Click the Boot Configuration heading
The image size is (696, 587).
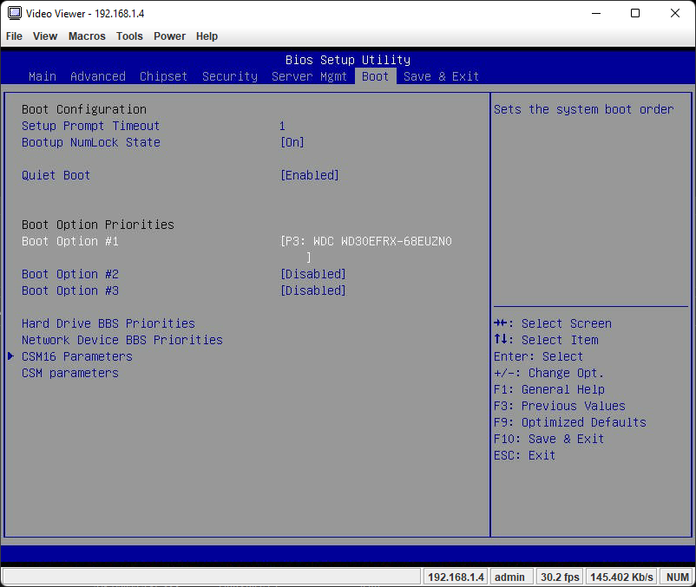pos(84,109)
